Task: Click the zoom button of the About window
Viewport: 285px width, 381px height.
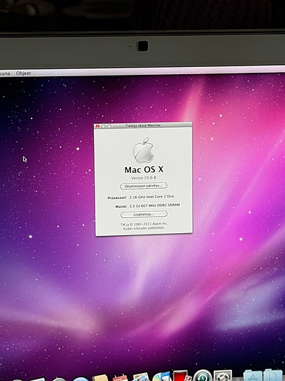Action: click(109, 126)
